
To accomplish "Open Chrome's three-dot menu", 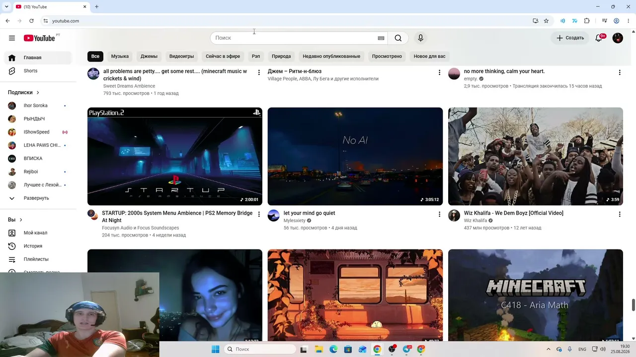I will (628, 21).
